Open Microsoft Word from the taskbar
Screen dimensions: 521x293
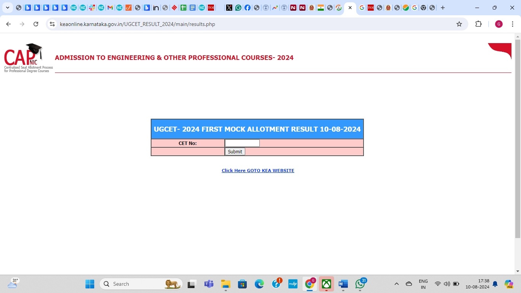[343, 284]
